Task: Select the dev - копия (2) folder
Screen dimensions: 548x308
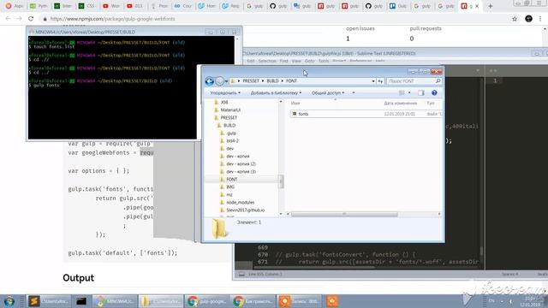Action: click(x=241, y=163)
